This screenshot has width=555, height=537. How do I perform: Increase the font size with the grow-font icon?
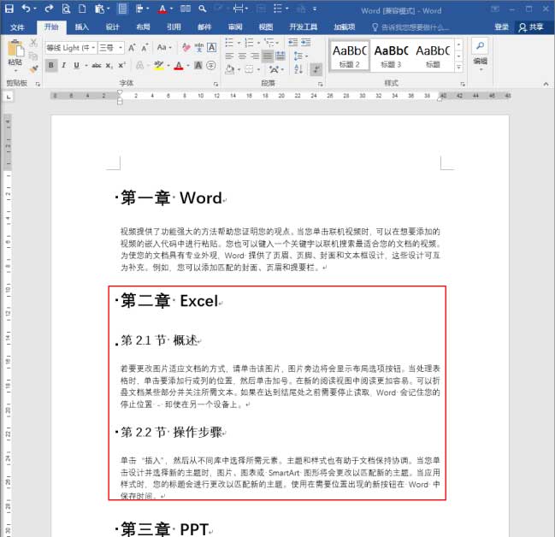132,48
